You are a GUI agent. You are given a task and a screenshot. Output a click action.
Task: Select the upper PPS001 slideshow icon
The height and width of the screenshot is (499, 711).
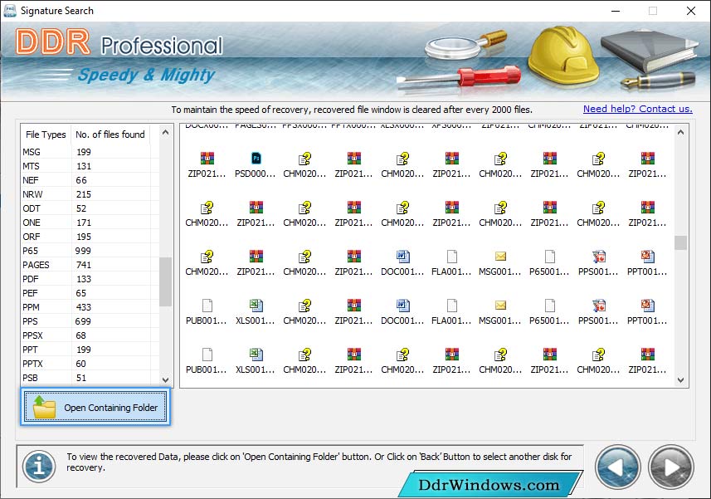(598, 257)
